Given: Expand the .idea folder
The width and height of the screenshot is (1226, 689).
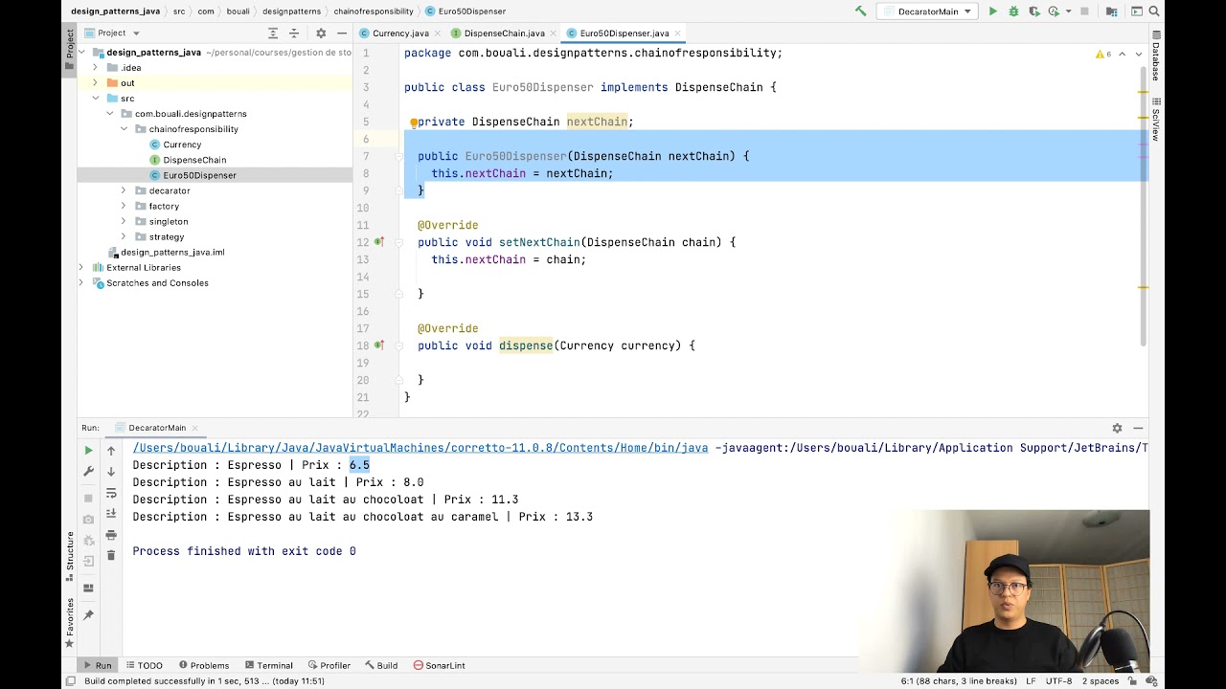Looking at the screenshot, I should pos(95,68).
